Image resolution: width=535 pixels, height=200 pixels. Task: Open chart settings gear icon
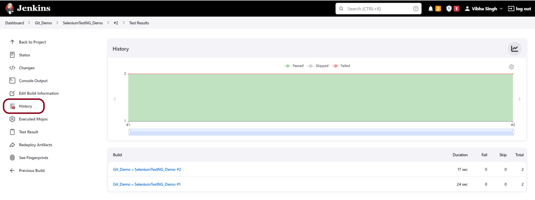click(x=511, y=67)
